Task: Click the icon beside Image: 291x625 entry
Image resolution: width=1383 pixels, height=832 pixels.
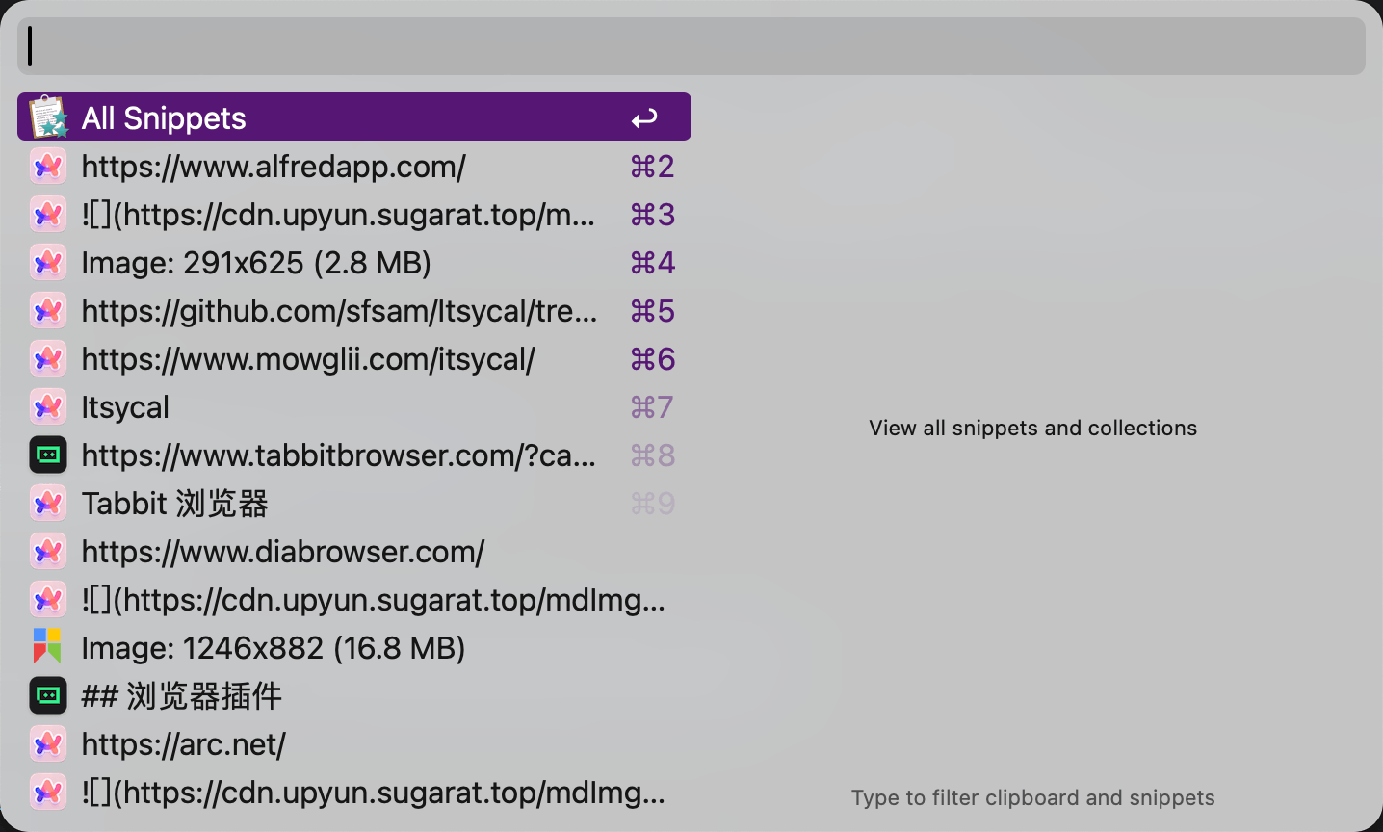Action: pos(48,263)
